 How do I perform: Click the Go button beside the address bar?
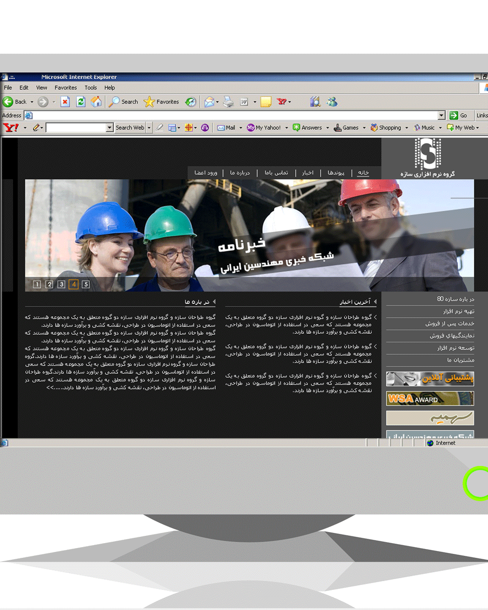click(458, 115)
